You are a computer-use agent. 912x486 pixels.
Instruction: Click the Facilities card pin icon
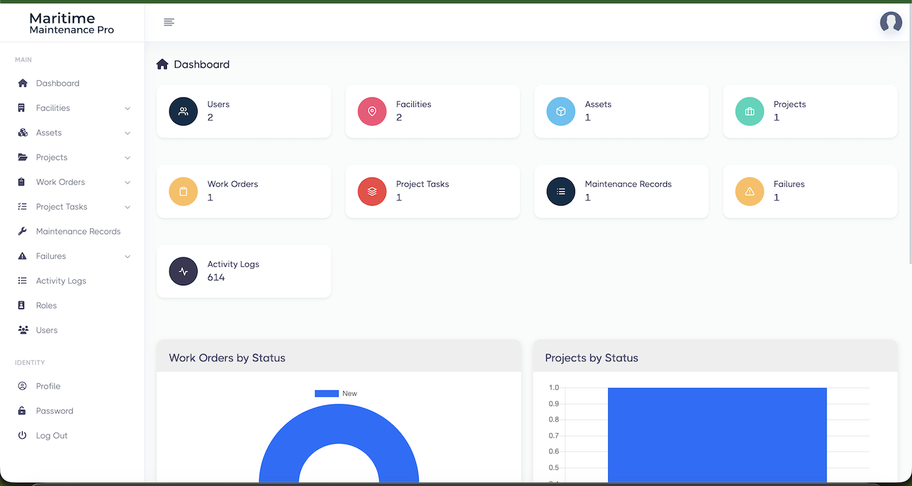click(372, 111)
